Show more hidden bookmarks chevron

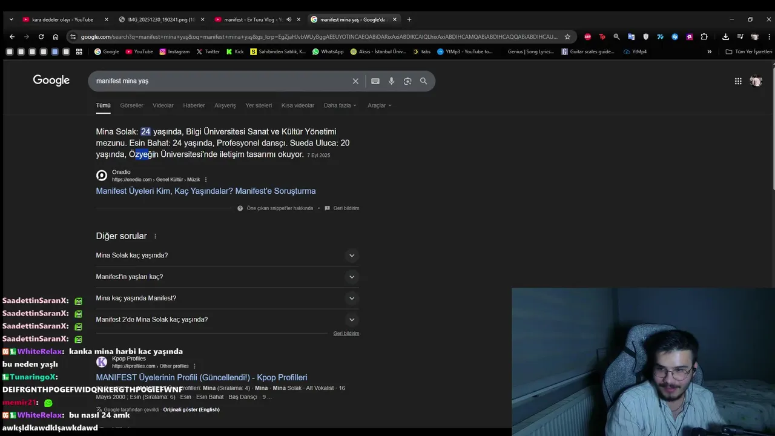tap(710, 51)
